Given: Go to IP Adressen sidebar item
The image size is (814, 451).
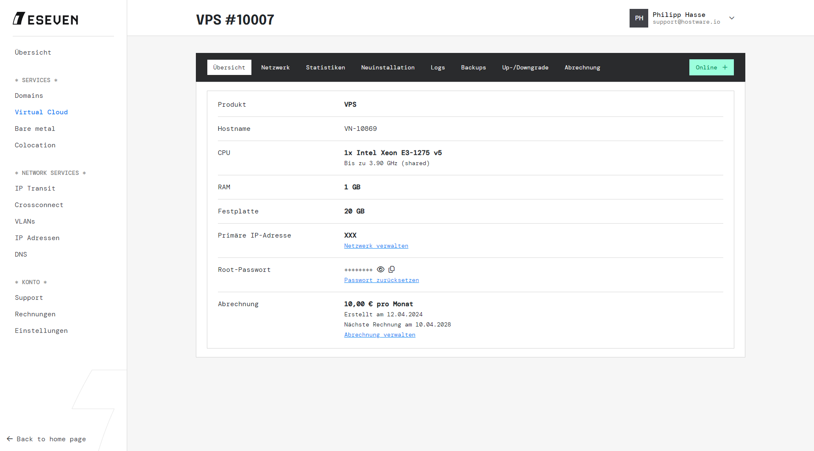Looking at the screenshot, I should pos(37,238).
